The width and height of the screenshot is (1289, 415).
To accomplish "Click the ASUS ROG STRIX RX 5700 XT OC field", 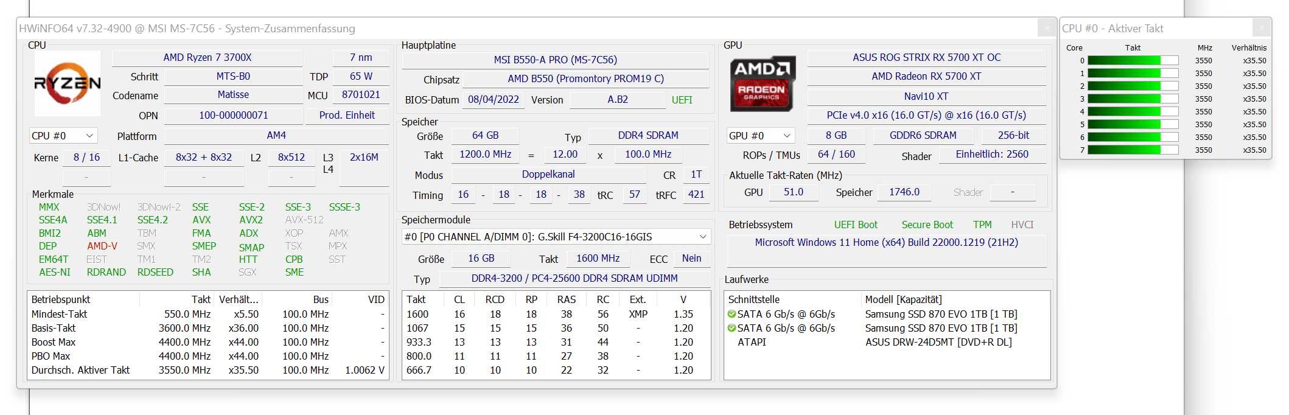I will point(926,58).
